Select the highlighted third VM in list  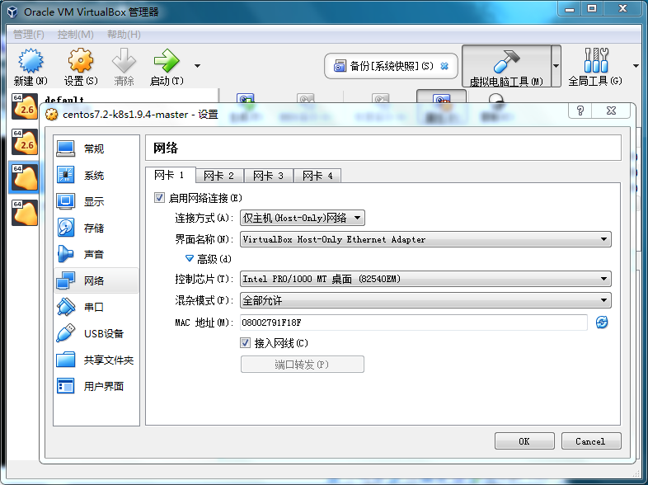[25, 177]
